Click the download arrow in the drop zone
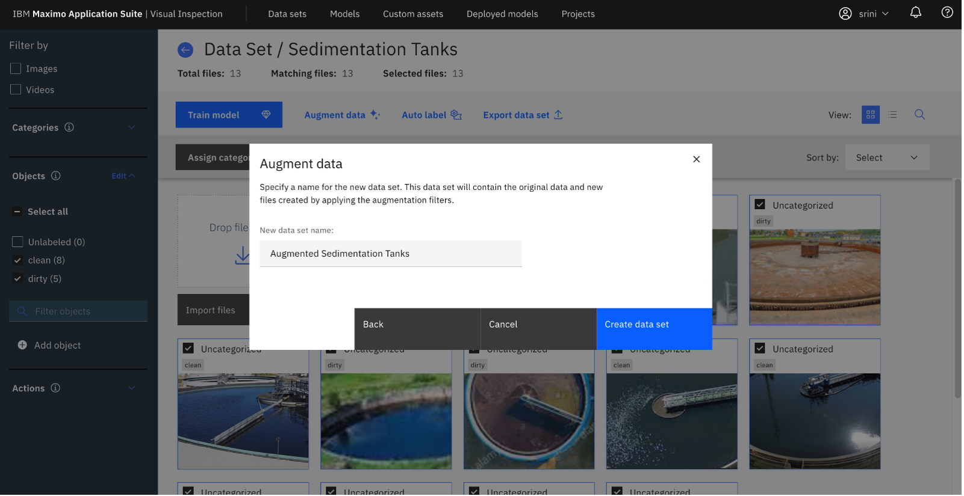The height and width of the screenshot is (496, 964). [243, 256]
